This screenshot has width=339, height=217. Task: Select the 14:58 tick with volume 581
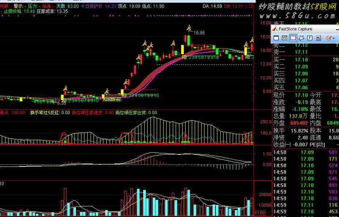coord(305,153)
